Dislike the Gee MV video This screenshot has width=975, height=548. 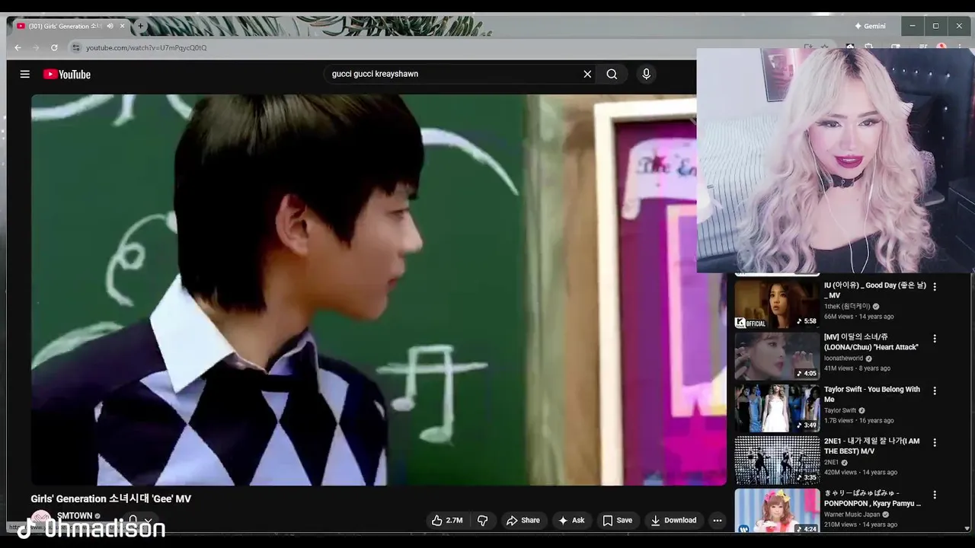(x=482, y=521)
